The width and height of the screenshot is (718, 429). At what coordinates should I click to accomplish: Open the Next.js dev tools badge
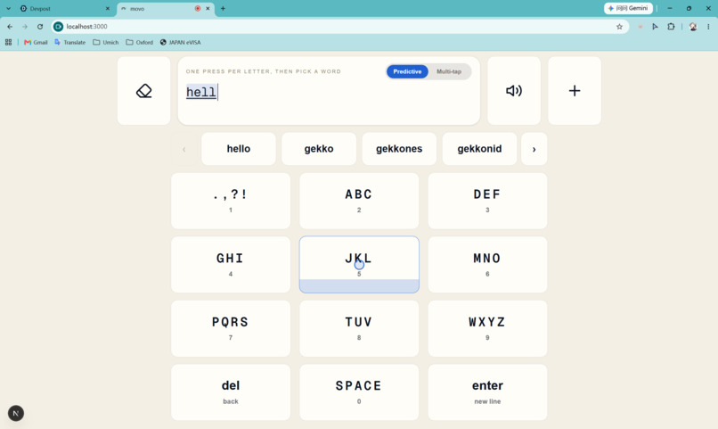pos(16,414)
